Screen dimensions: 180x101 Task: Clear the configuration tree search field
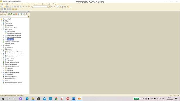tap(28, 17)
